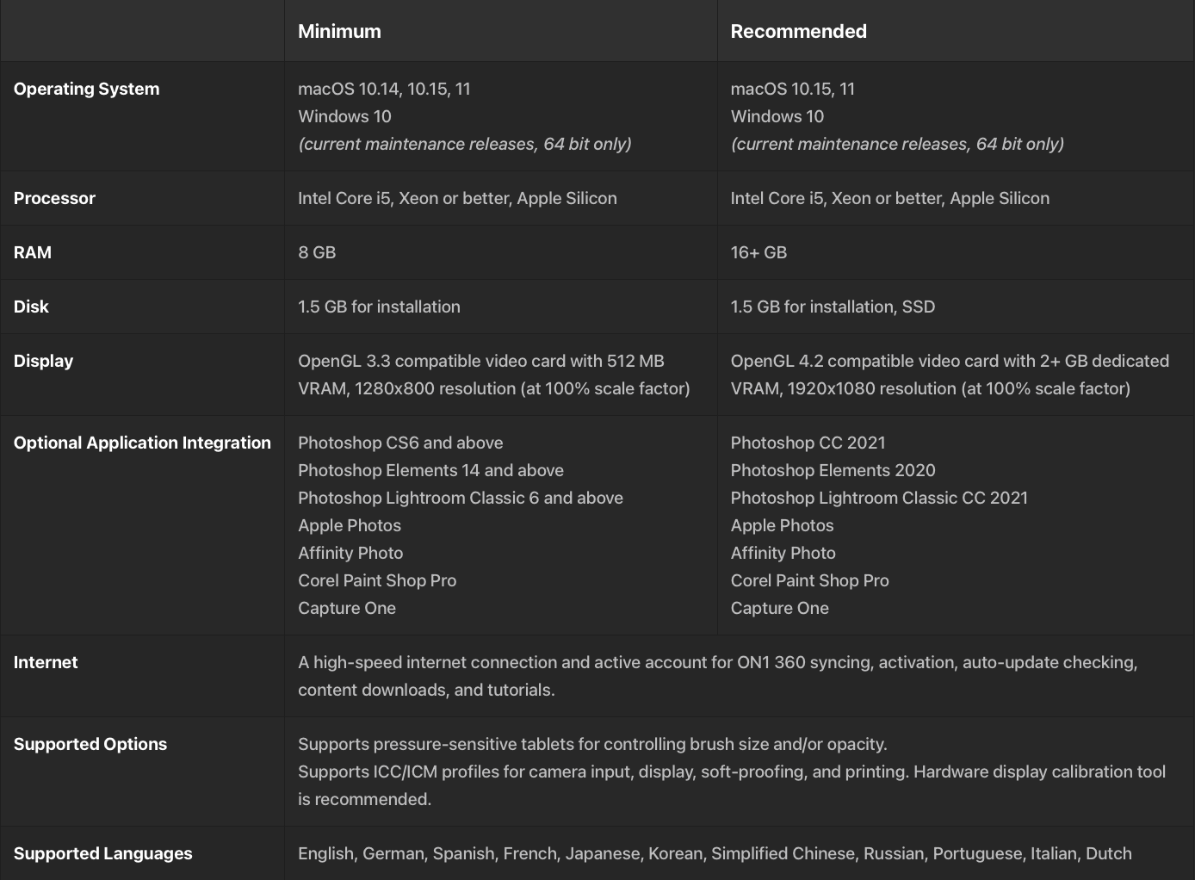
Task: Click the Optional Application Integration label
Action: pyautogui.click(x=142, y=443)
